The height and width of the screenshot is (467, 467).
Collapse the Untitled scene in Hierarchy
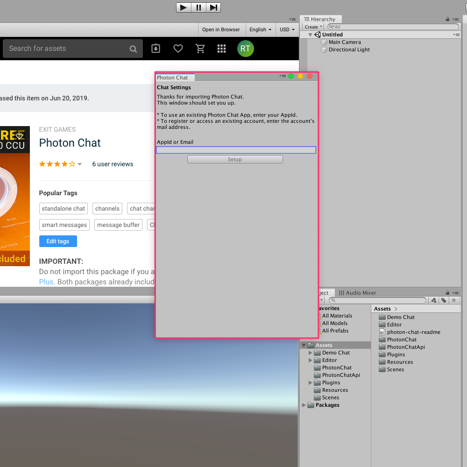coord(310,35)
